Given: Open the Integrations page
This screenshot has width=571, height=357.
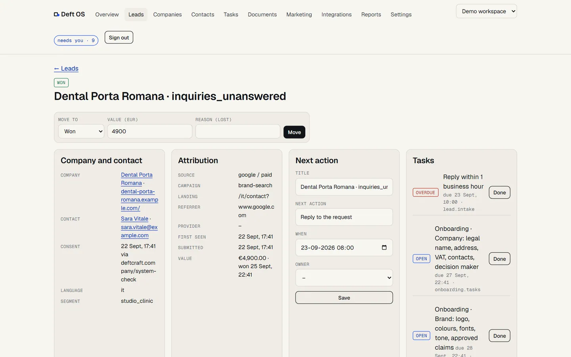Looking at the screenshot, I should point(336,14).
